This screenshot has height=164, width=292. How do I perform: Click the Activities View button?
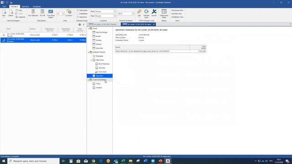coord(177,14)
